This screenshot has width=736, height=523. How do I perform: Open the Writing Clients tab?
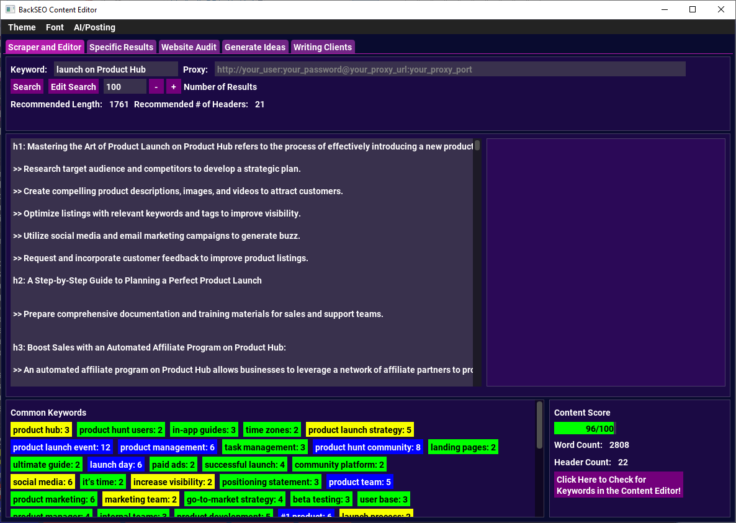coord(323,47)
